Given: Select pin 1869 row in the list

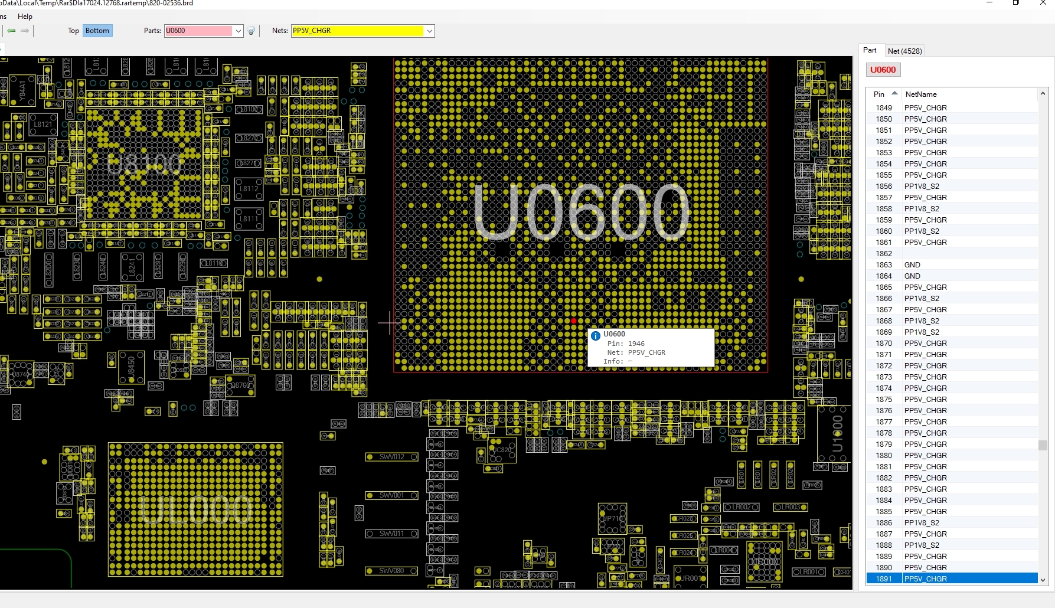Looking at the screenshot, I should click(952, 332).
